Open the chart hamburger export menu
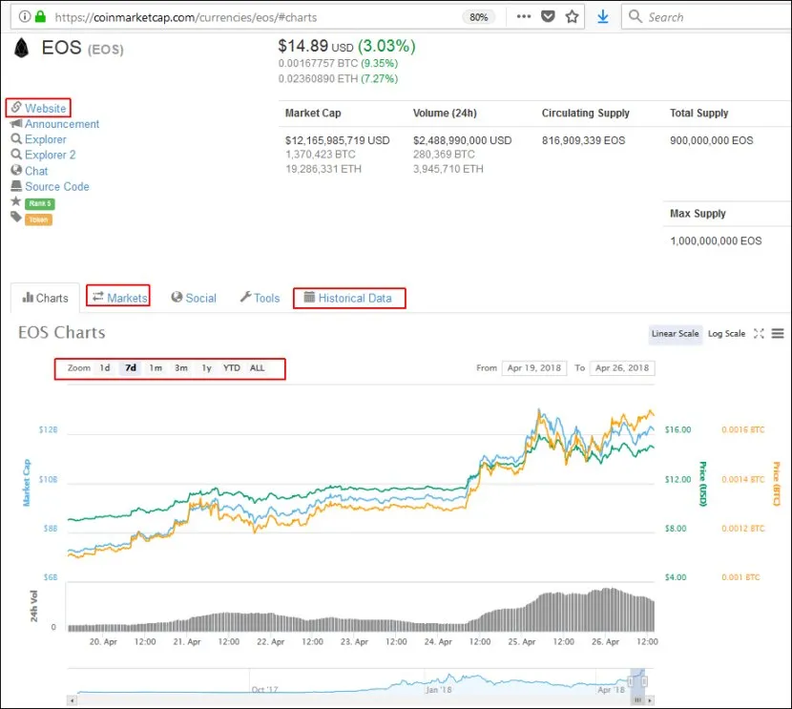Image resolution: width=792 pixels, height=709 pixels. pyautogui.click(x=778, y=333)
